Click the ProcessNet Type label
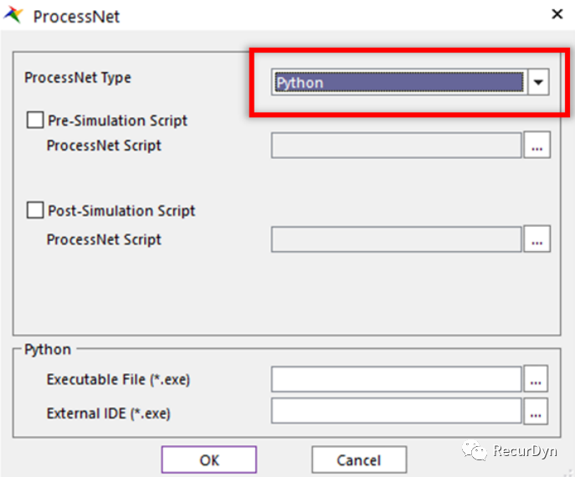Screen dimensions: 575x477 click(78, 78)
